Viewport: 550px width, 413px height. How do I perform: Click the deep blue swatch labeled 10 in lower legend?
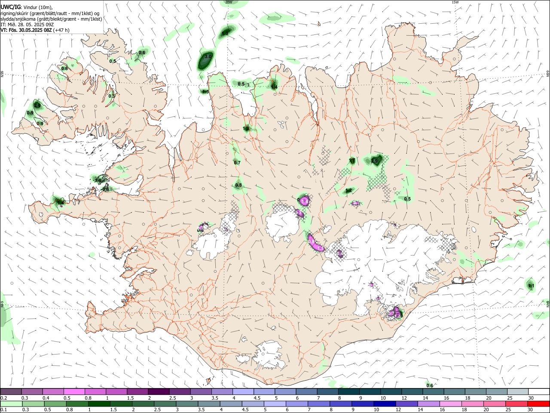click(x=385, y=404)
